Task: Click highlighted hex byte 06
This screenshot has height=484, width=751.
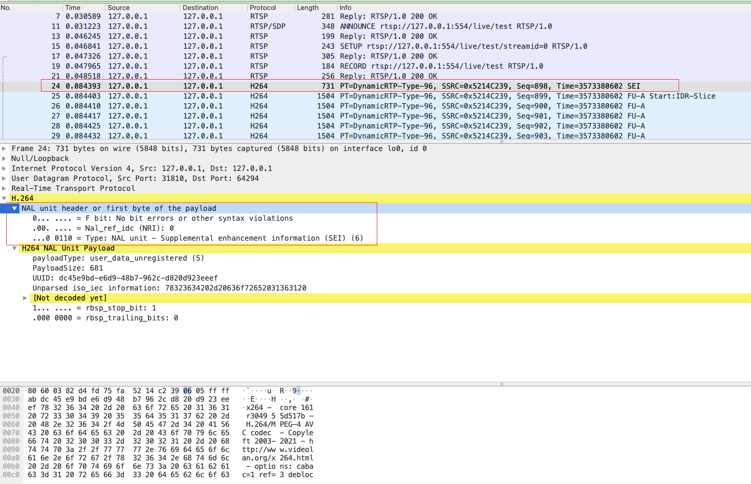Action: click(187, 391)
